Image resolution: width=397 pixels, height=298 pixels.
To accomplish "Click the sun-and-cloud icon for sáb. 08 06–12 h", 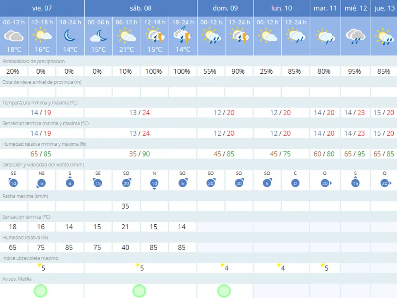I will pos(127,36).
